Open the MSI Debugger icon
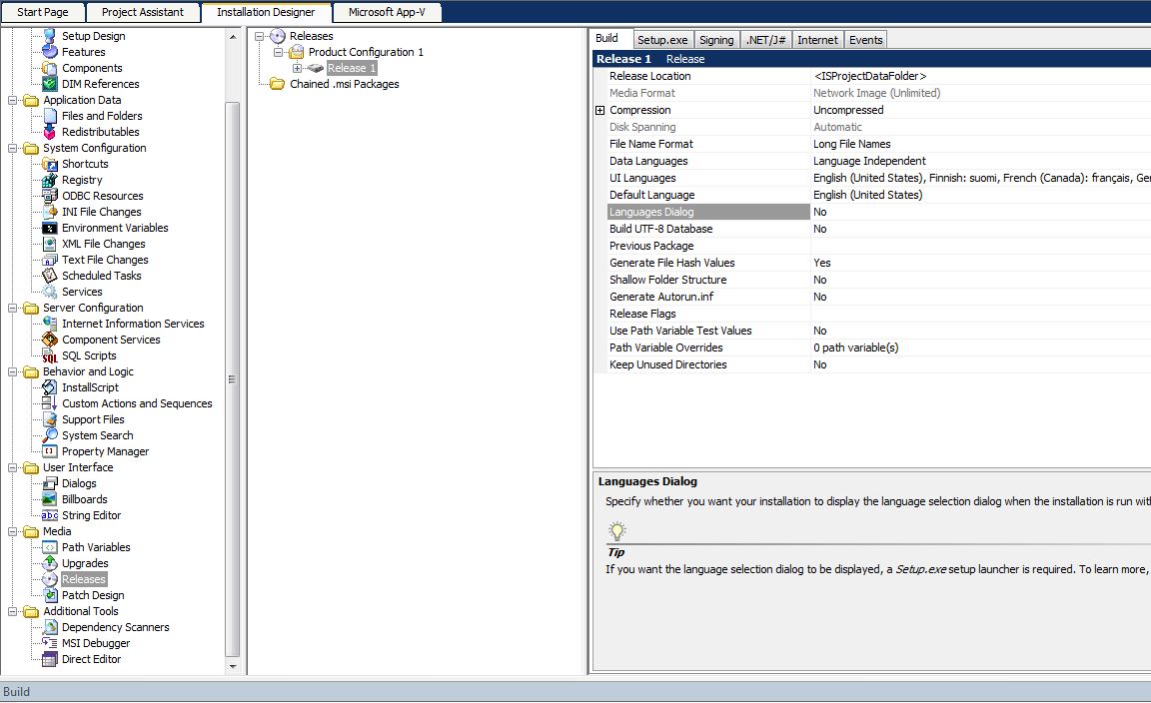 point(50,643)
